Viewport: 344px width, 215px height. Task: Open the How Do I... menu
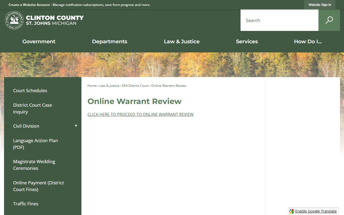(308, 41)
